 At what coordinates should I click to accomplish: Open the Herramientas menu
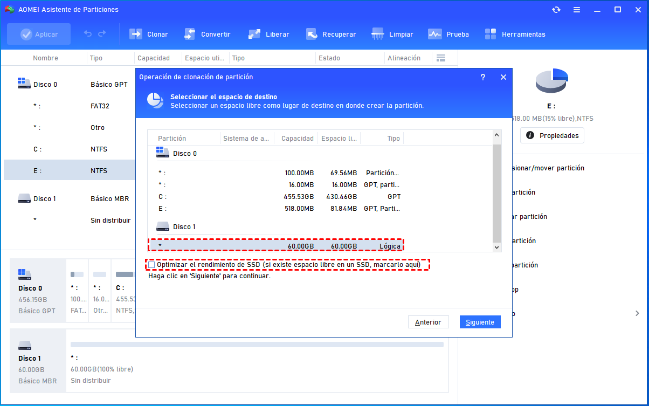(515, 34)
